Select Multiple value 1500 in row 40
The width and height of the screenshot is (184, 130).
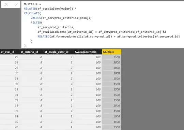pyautogui.click(x=112, y=127)
